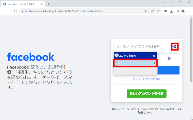The height and width of the screenshot is (120, 193).
Task: Click the vertical scrollbar thumb
Action: tap(191, 50)
